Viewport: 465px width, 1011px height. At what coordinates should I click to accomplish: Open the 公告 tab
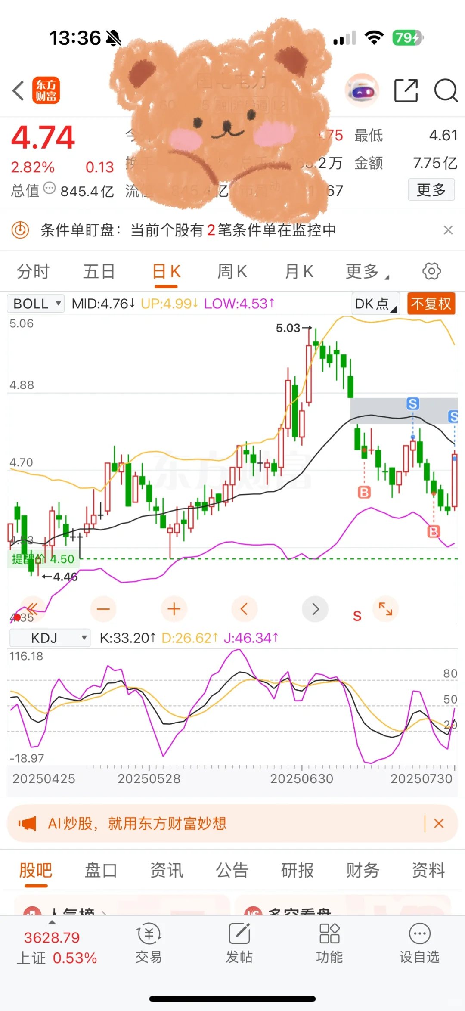(x=232, y=870)
